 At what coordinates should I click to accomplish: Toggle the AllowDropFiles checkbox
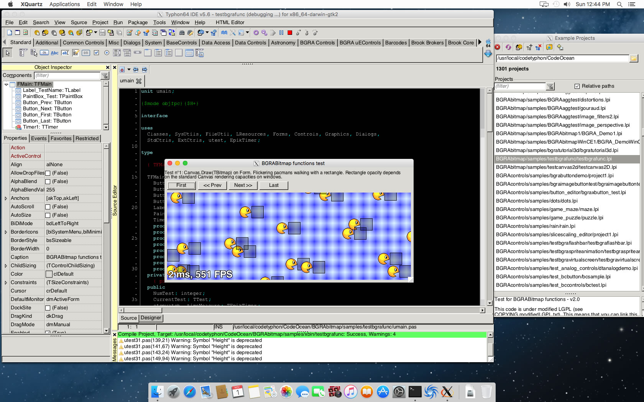coord(48,173)
